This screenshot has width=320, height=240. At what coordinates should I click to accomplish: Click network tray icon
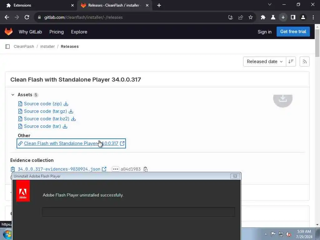(281, 234)
